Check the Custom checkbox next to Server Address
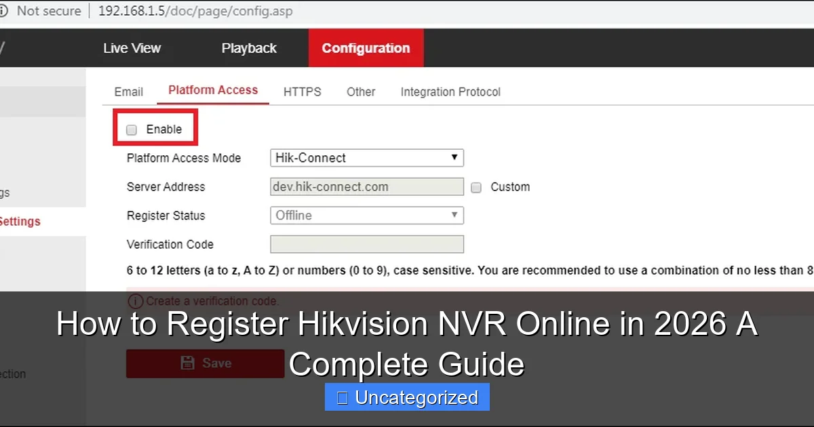The width and height of the screenshot is (814, 427). coord(476,187)
